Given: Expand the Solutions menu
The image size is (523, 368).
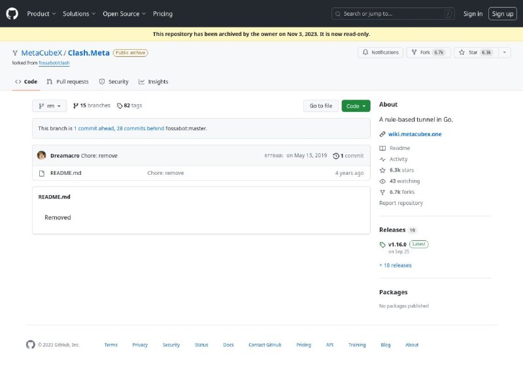Looking at the screenshot, I should pyautogui.click(x=79, y=14).
